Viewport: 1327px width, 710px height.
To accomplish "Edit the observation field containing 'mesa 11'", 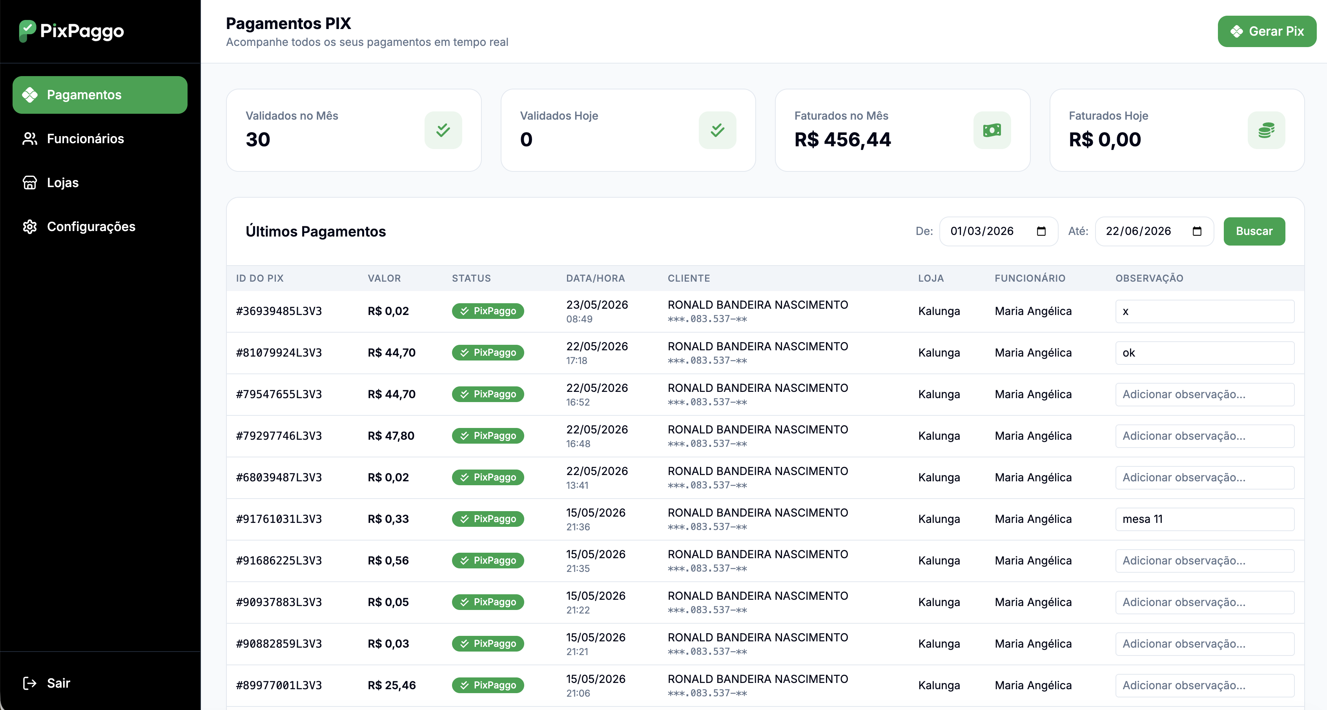I will [x=1205, y=519].
